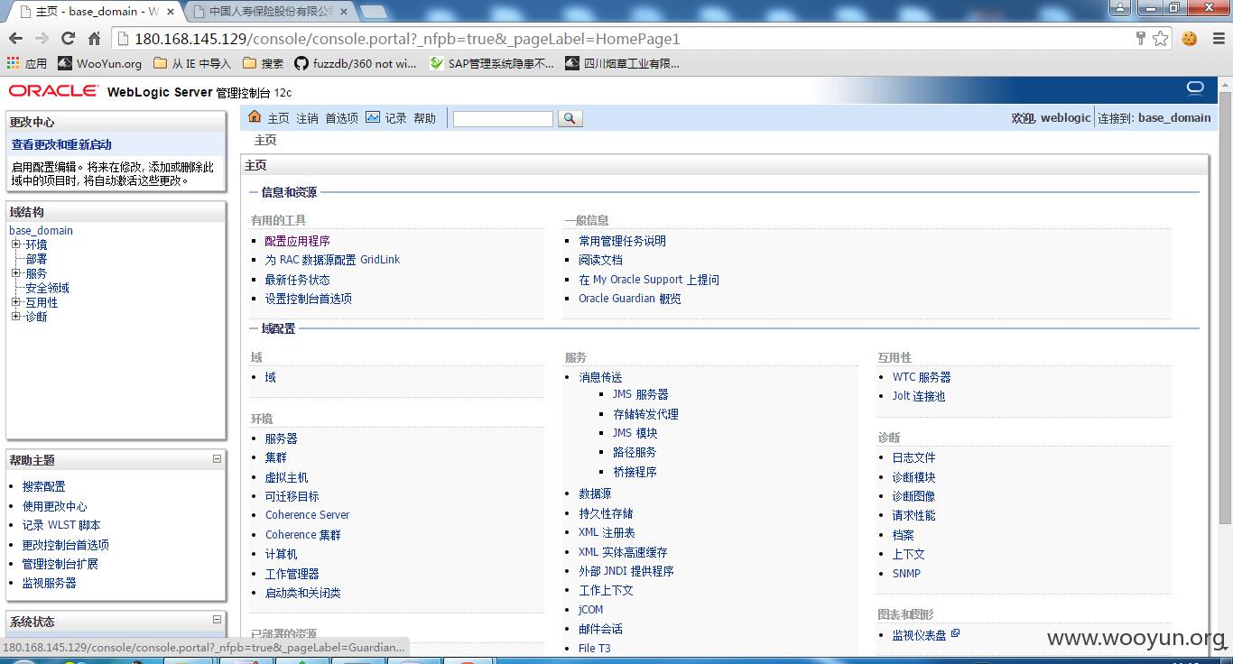This screenshot has width=1233, height=664.
Task: Open the 四川烟草工业 bookmark
Action: coord(622,63)
